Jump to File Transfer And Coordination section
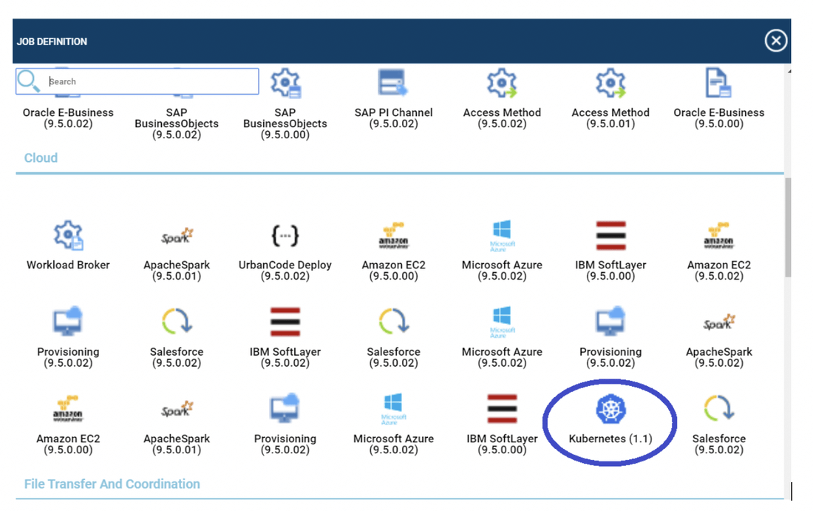 click(112, 484)
